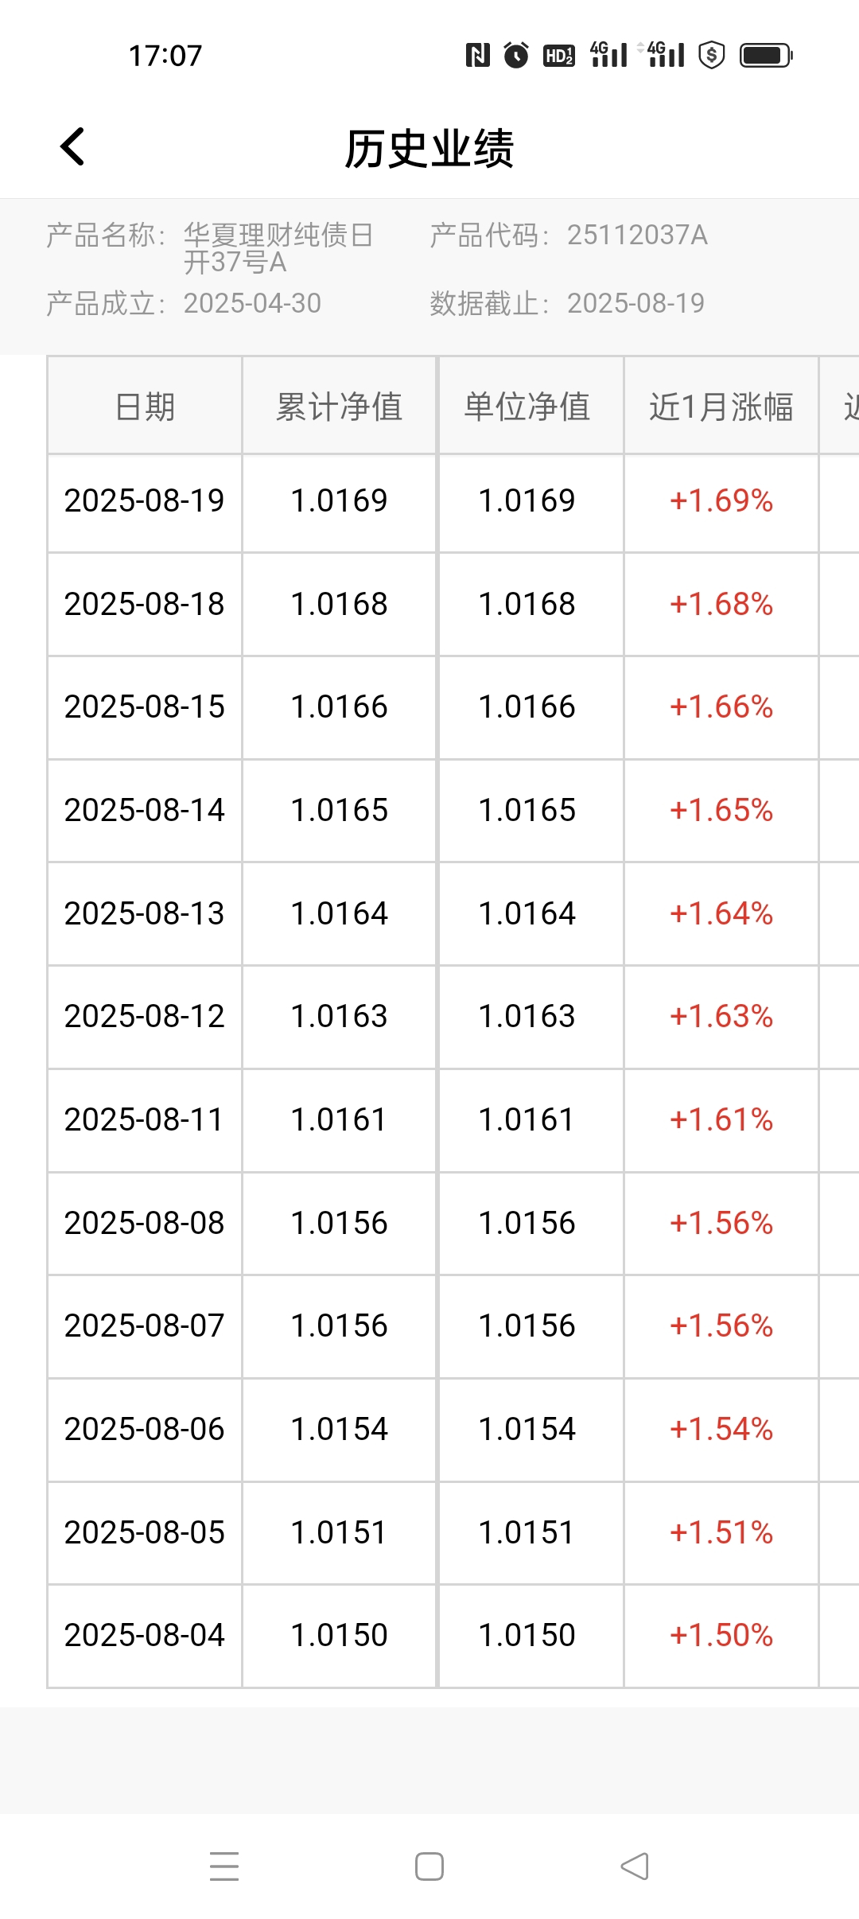Image resolution: width=859 pixels, height=1919 pixels.
Task: Tap the product name 华夏理财纯债日开37号A
Action: tap(278, 248)
